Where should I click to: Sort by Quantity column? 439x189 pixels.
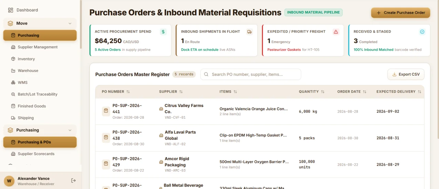tap(311, 92)
